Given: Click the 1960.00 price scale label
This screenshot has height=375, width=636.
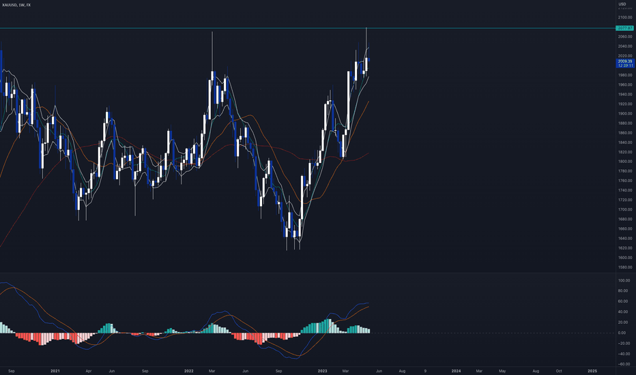Looking at the screenshot, I should [x=625, y=85].
